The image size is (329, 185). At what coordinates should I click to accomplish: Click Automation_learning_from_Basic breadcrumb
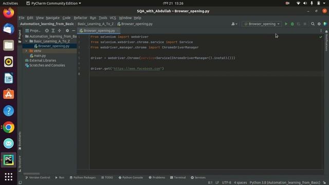pyautogui.click(x=47, y=24)
